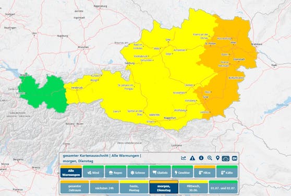Choose gesamter Zeitraum time range
Viewport: 291px width, 196px height.
75,187
